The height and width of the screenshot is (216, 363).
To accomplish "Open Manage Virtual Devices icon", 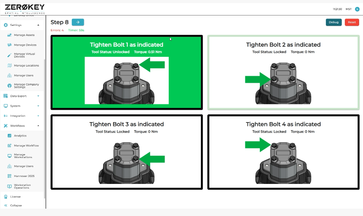I will pos(10,55).
